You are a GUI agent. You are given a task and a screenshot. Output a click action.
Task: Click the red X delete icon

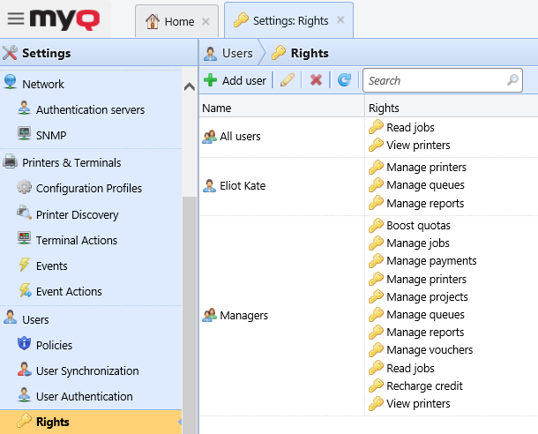316,80
